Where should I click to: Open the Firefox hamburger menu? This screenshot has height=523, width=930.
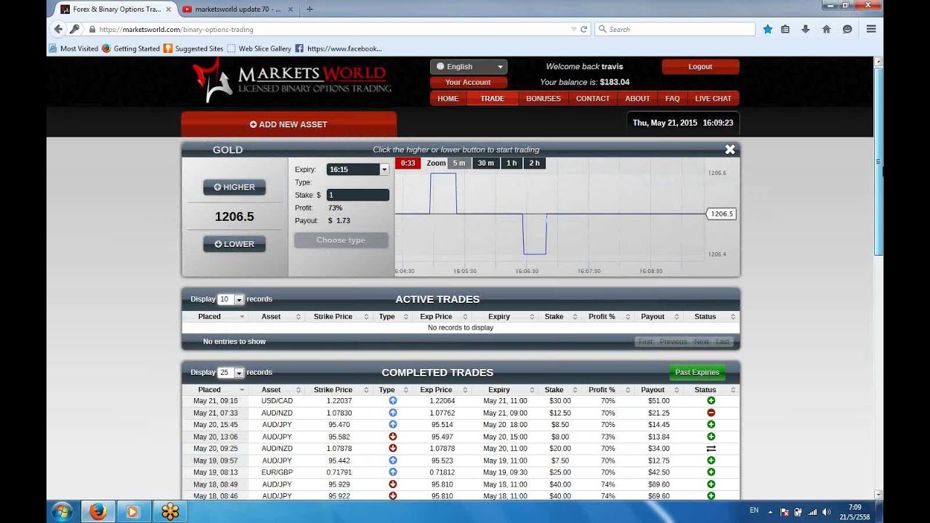pyautogui.click(x=871, y=29)
